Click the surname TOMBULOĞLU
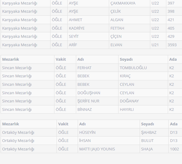182x164 pixels. tap(133, 68)
